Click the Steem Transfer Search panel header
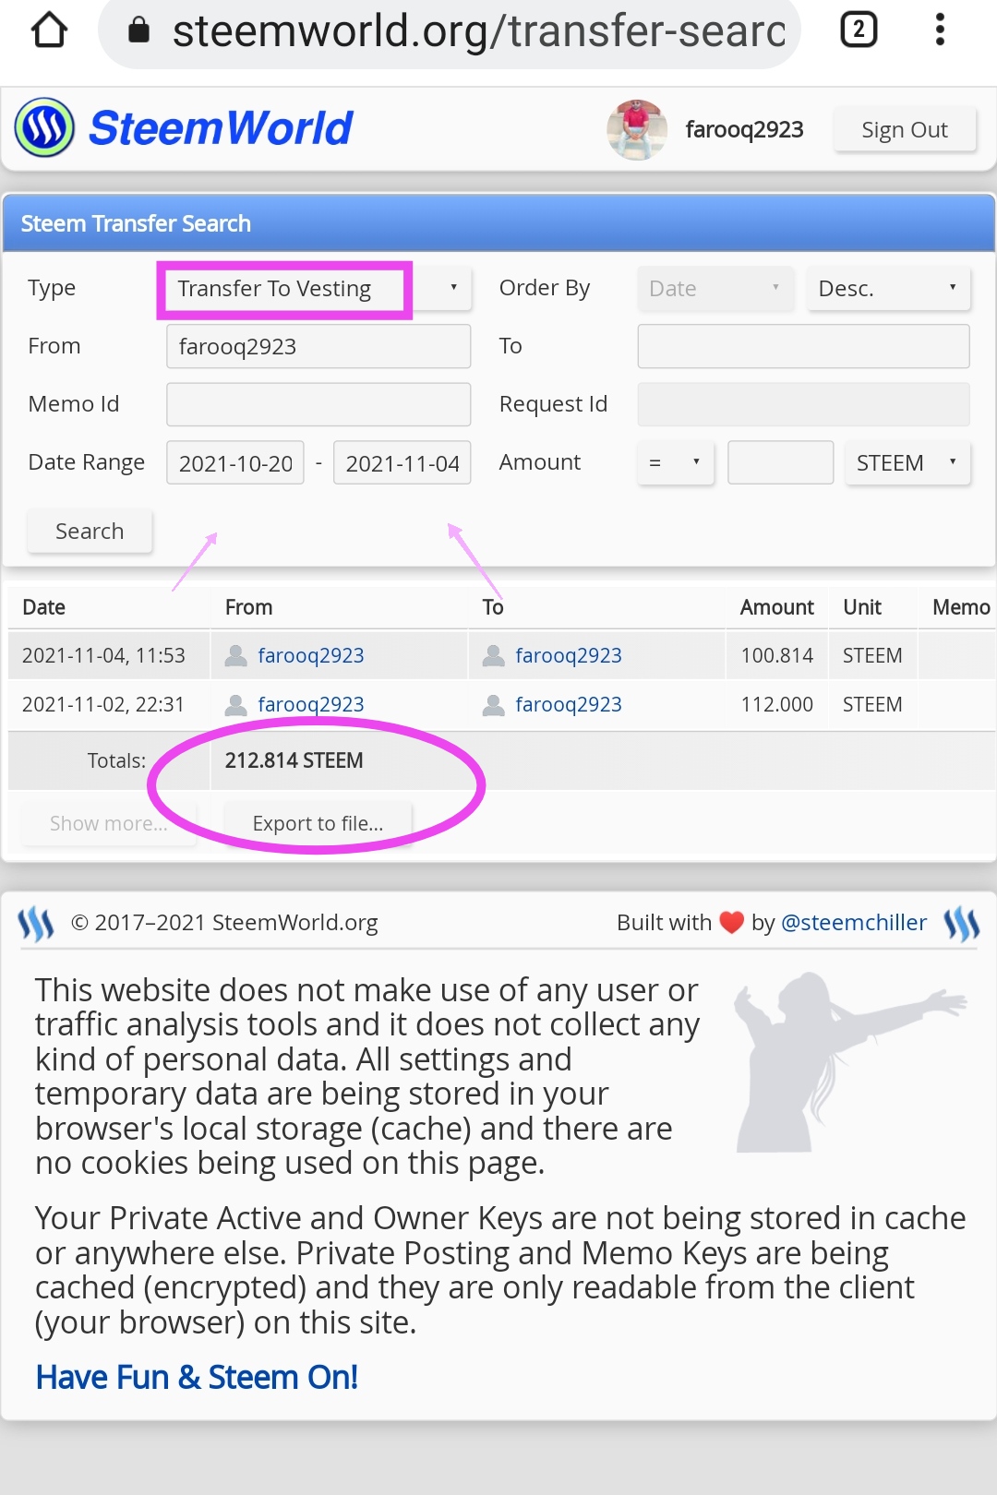This screenshot has height=1495, width=997. 498,223
